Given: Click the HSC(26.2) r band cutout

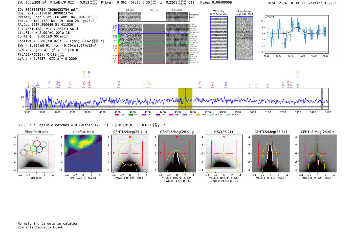Looking at the screenshot, I should 224,154.
